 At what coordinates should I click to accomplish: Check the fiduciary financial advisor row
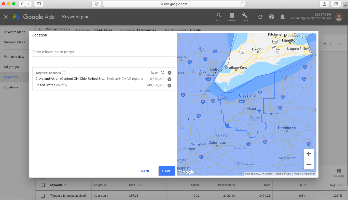click(x=43, y=196)
